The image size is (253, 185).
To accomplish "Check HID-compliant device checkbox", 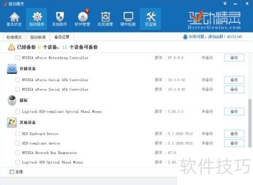I will [x=18, y=143].
